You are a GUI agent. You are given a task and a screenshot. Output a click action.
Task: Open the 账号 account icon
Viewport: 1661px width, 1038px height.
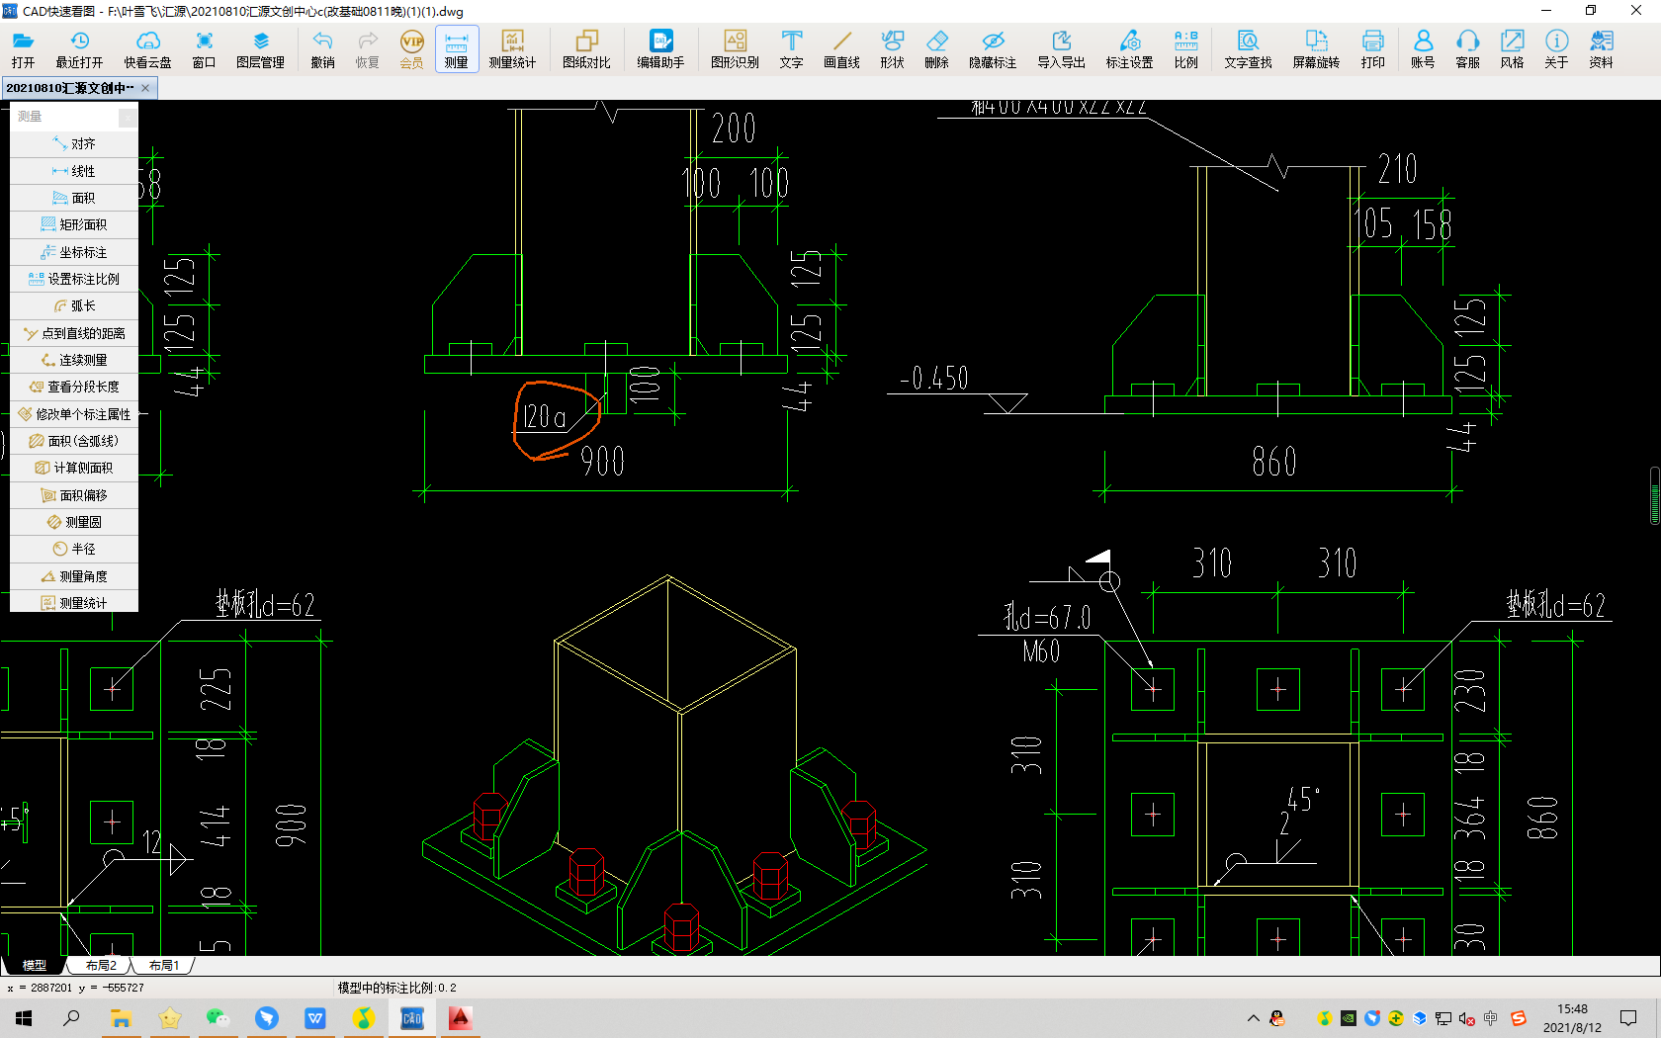(x=1423, y=48)
